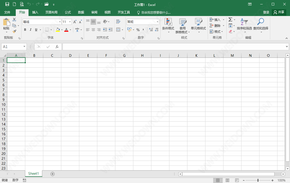Open 套用表格格式 table format gallery

pos(182,26)
